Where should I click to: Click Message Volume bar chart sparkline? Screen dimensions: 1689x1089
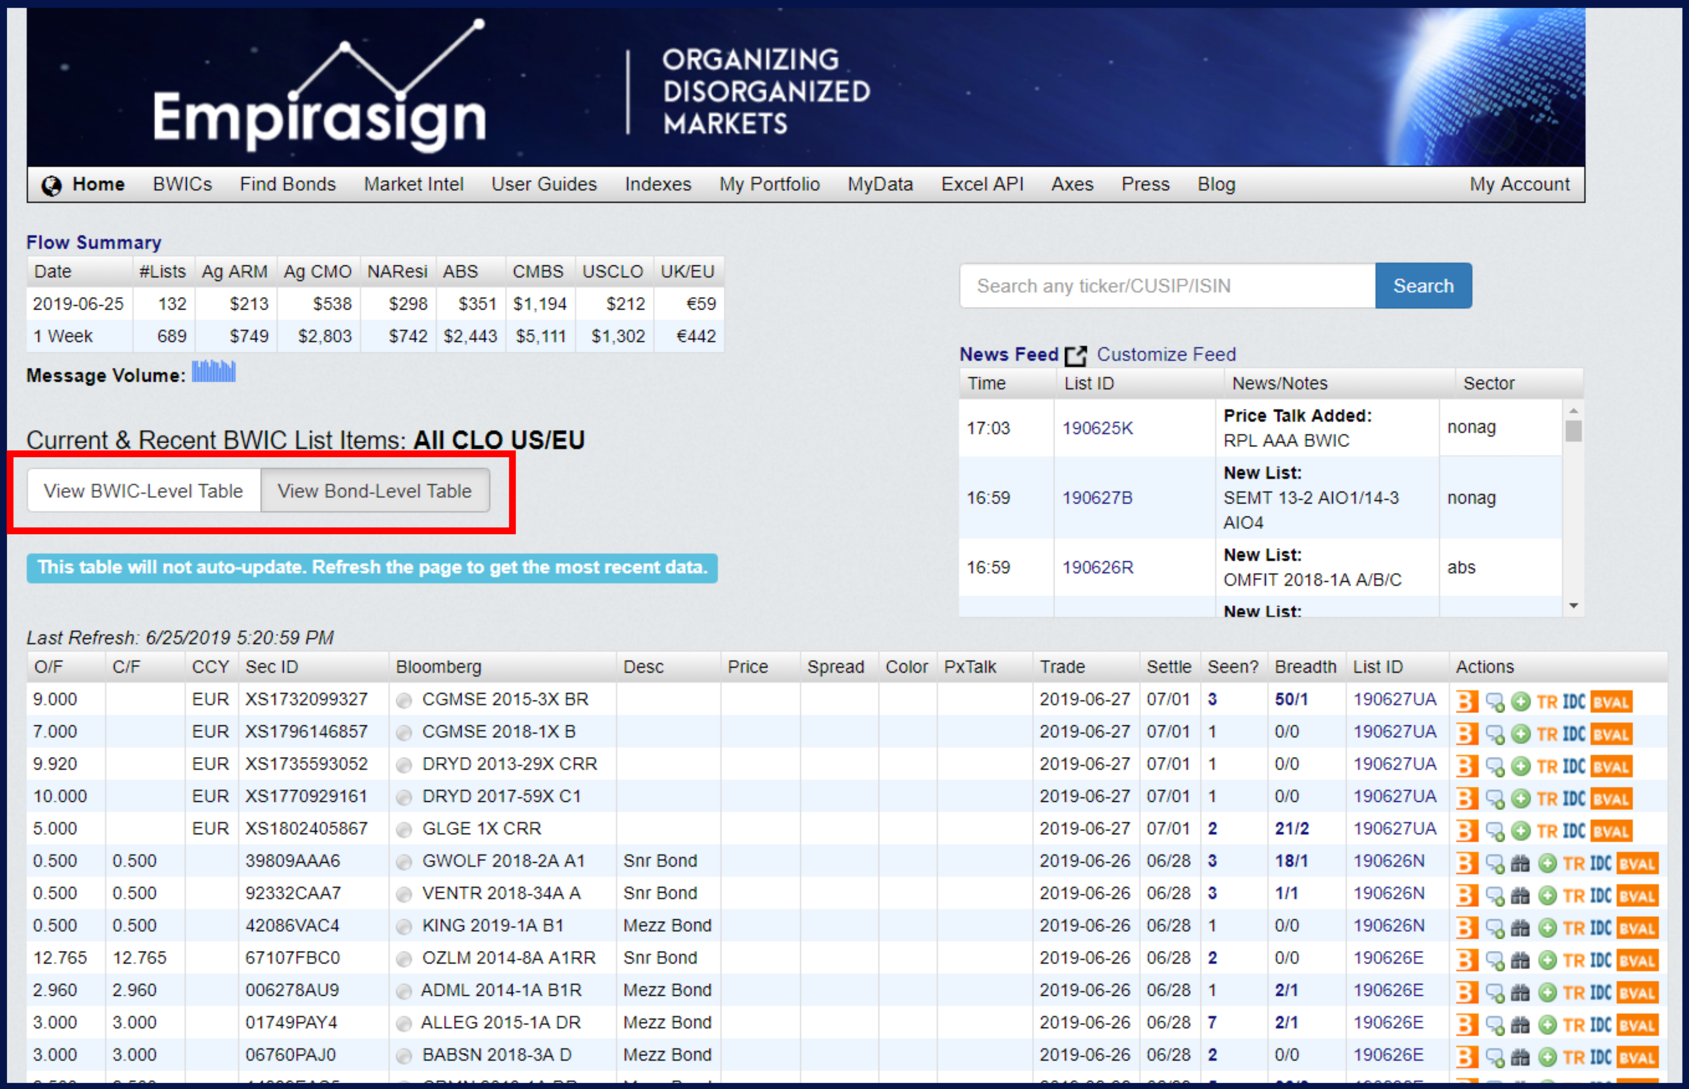pyautogui.click(x=214, y=372)
